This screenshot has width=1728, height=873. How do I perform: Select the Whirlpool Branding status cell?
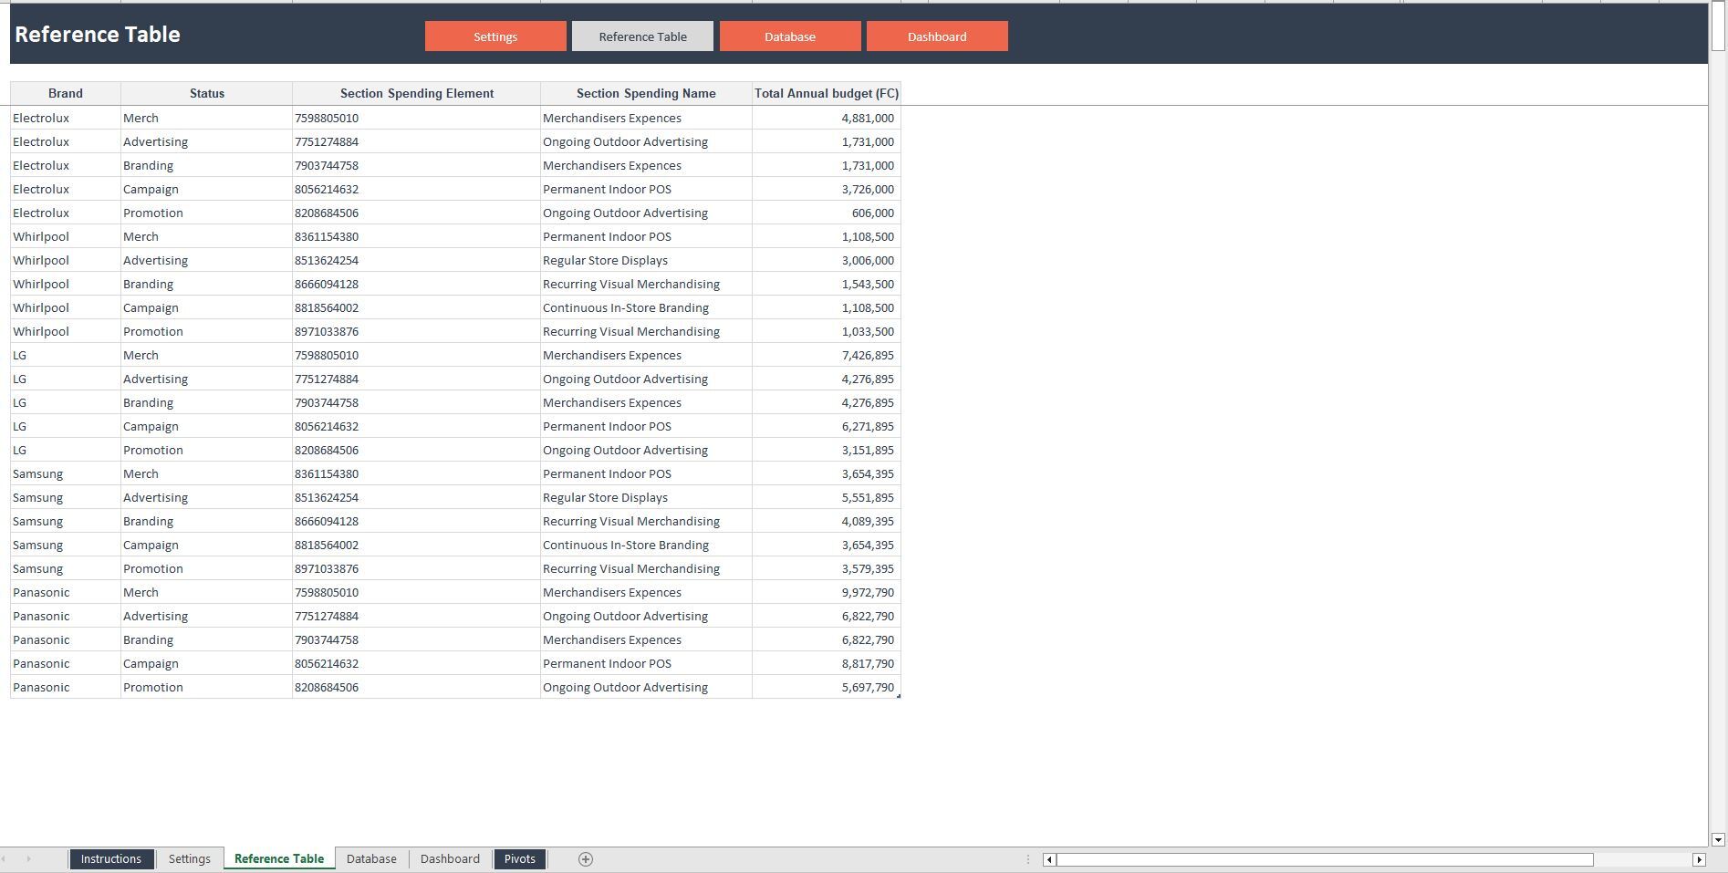point(207,284)
